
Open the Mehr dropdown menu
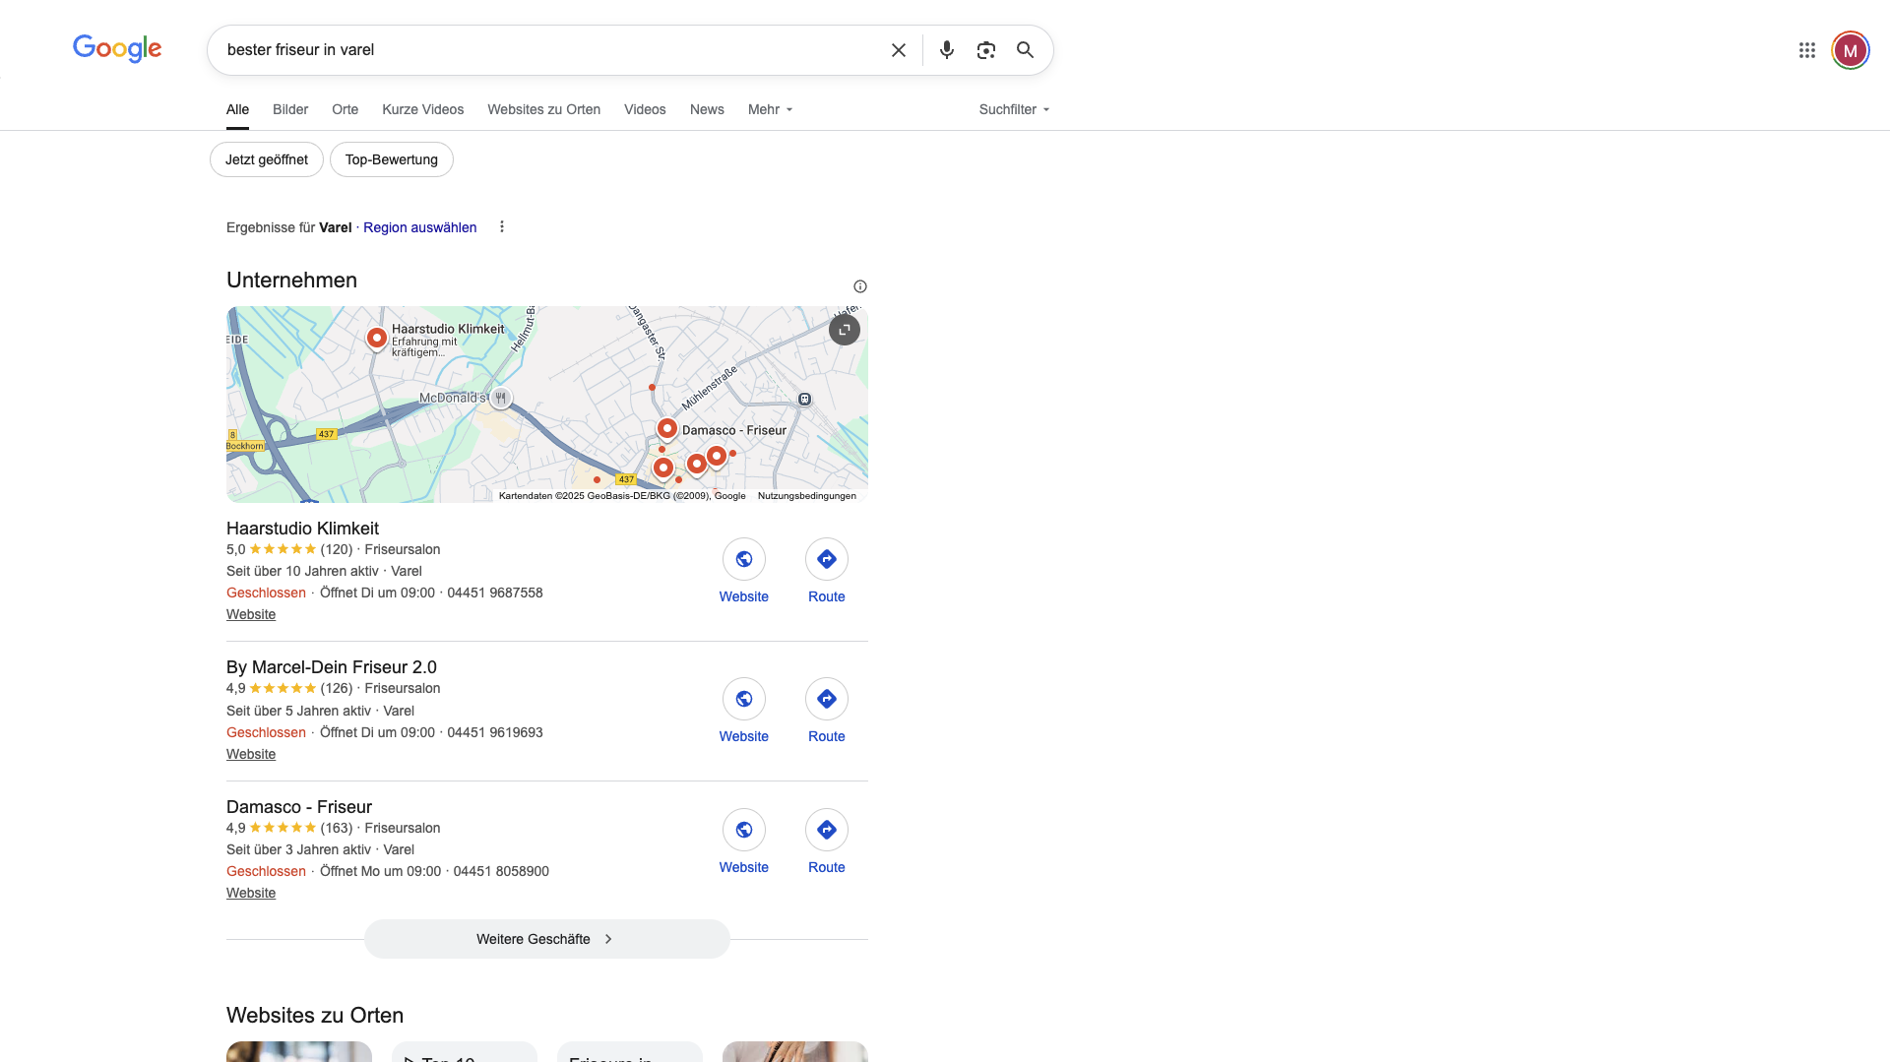click(x=769, y=109)
